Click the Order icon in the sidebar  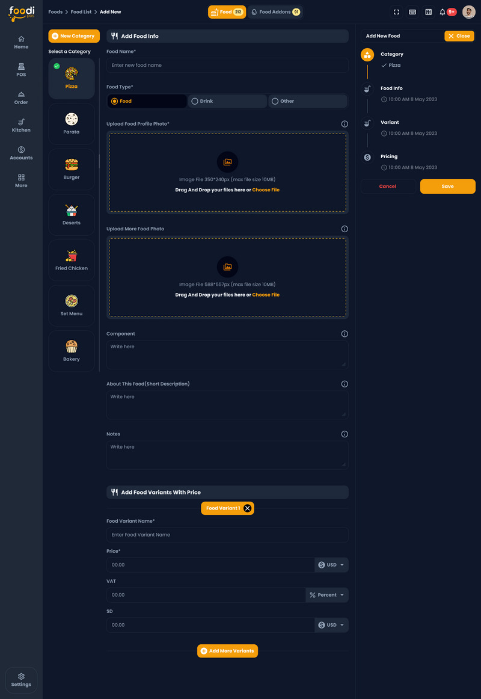pyautogui.click(x=20, y=97)
